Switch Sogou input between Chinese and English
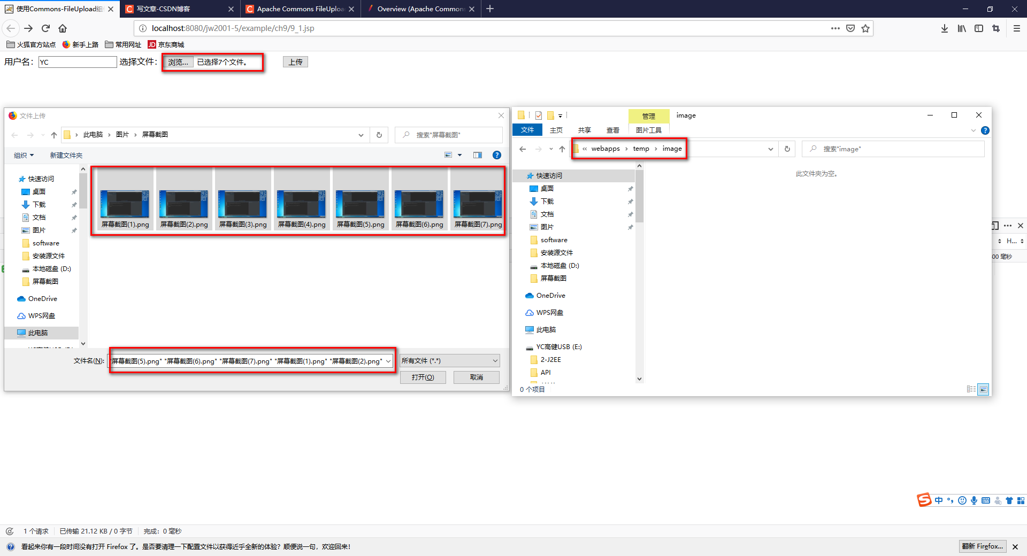 click(939, 500)
